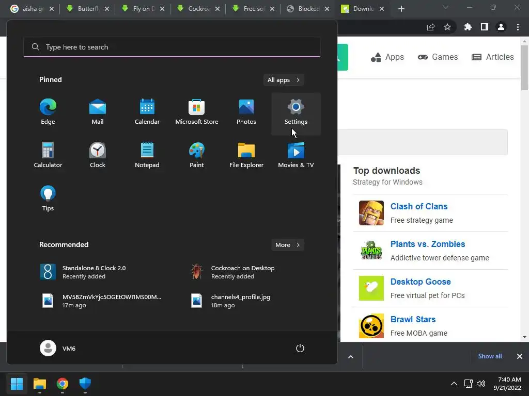The image size is (529, 396).
Task: Open the Desktop Goose link
Action: coord(421,282)
